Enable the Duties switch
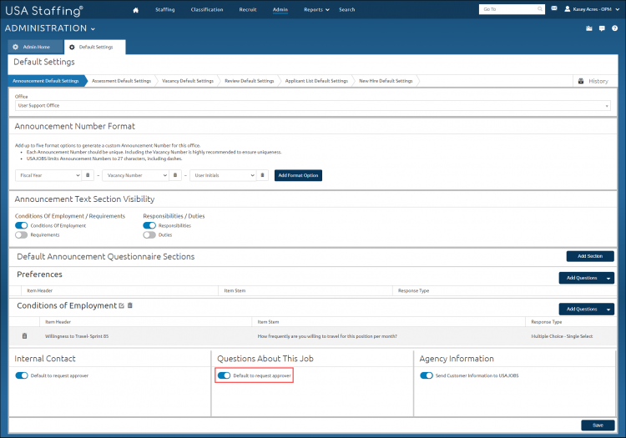This screenshot has height=438, width=626. pyautogui.click(x=149, y=235)
